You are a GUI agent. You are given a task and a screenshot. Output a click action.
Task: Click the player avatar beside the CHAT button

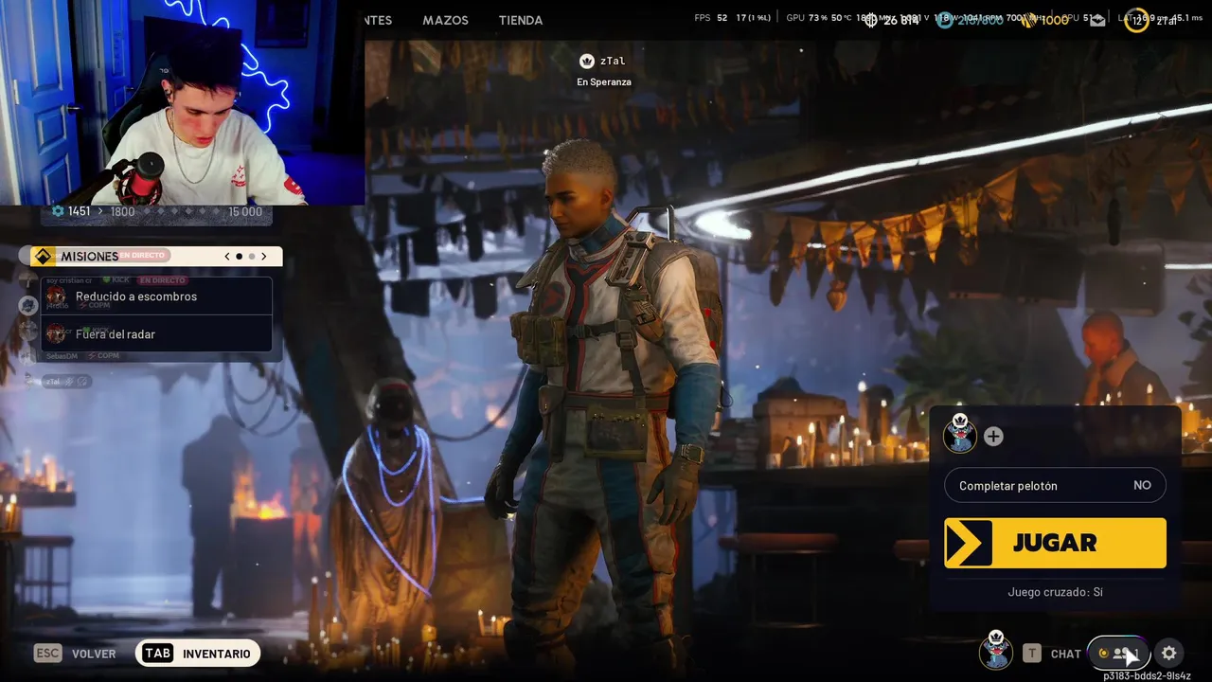click(996, 650)
